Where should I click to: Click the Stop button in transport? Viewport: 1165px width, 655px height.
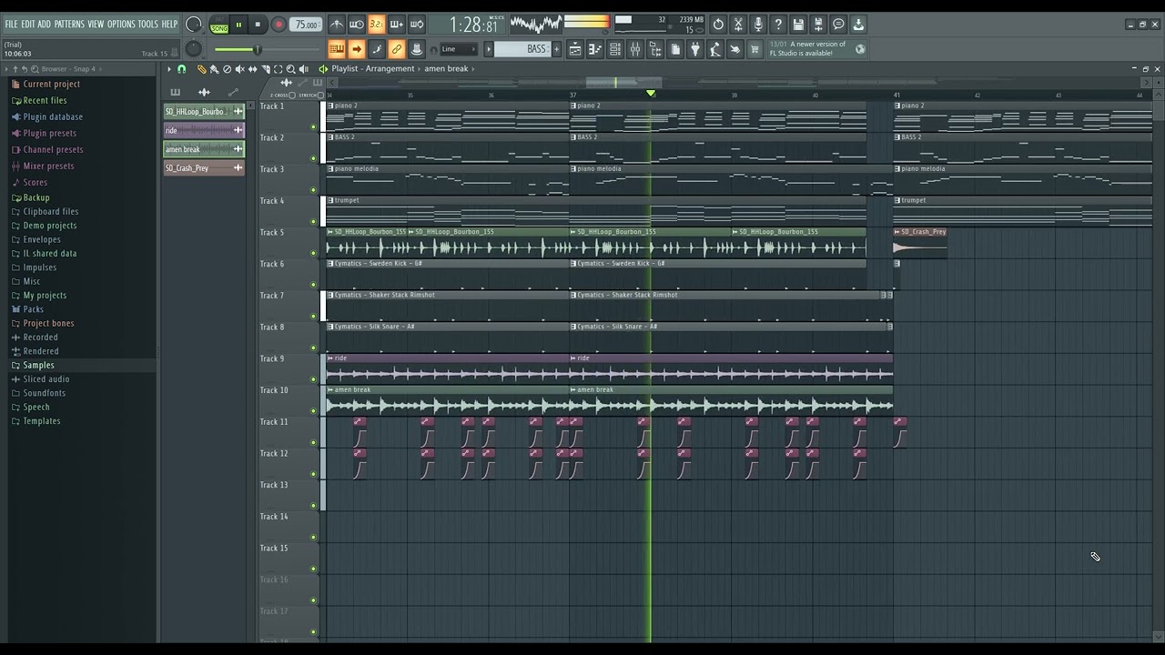point(258,25)
